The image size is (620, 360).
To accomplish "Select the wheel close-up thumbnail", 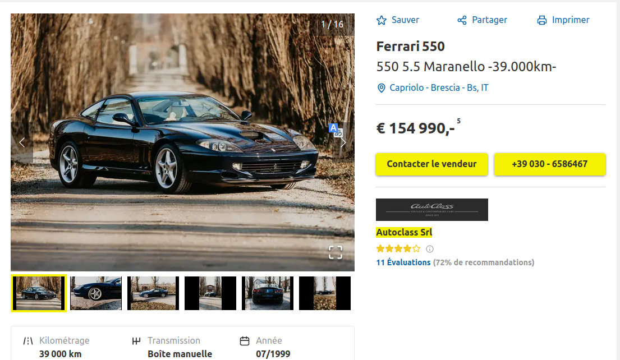I will point(96,293).
